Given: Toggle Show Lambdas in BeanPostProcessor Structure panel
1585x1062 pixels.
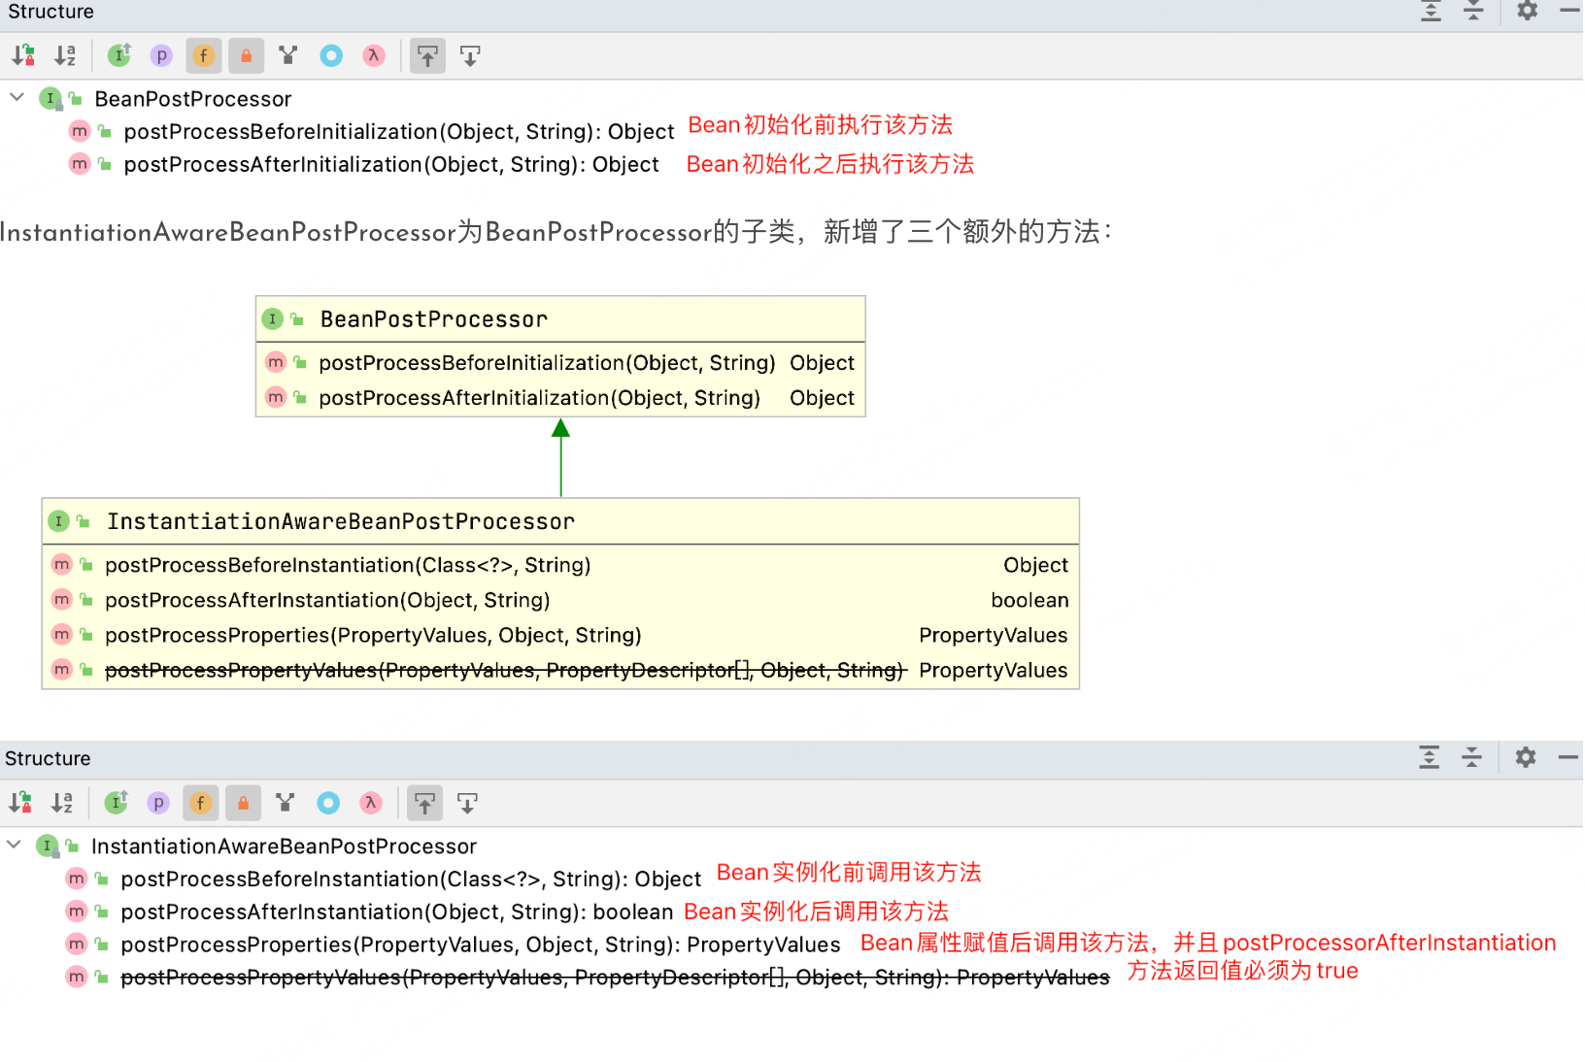Looking at the screenshot, I should (374, 55).
